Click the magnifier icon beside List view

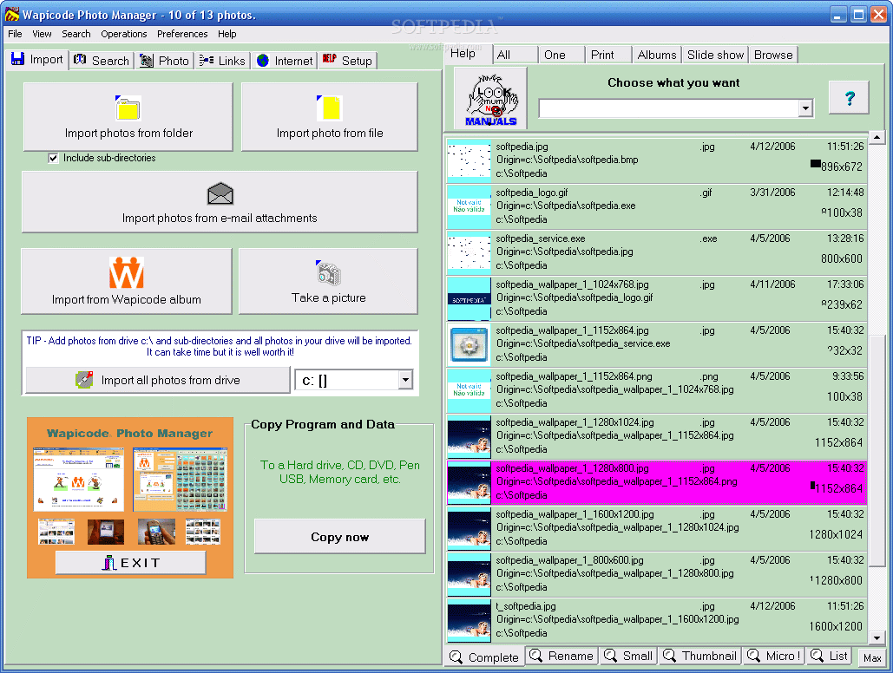(x=817, y=656)
